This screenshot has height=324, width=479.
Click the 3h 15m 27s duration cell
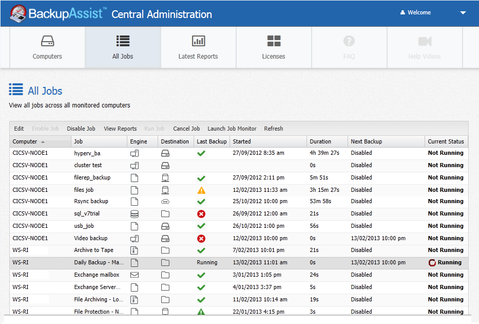(324, 190)
